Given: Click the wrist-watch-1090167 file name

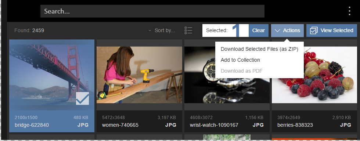Looking at the screenshot, I should (x=214, y=125).
